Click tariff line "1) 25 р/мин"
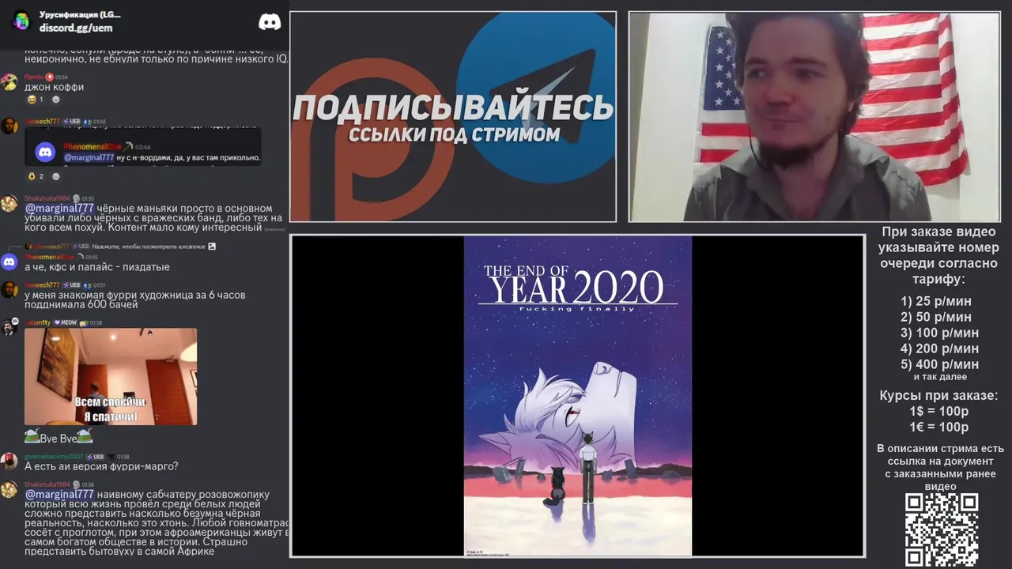1012x569 pixels. click(x=936, y=301)
